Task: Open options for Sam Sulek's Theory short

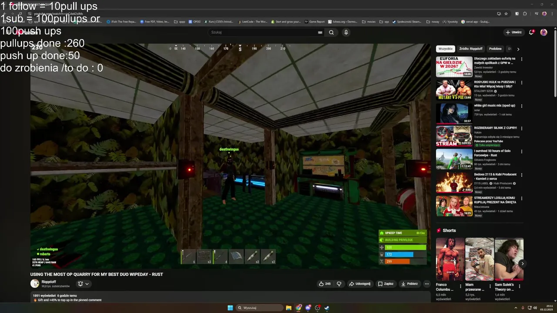Action: click(519, 286)
